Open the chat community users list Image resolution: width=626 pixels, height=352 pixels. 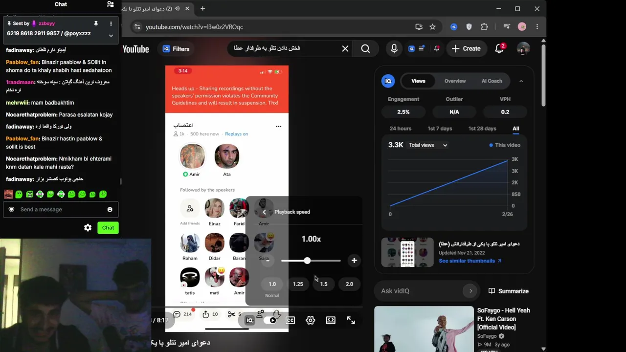tap(111, 4)
